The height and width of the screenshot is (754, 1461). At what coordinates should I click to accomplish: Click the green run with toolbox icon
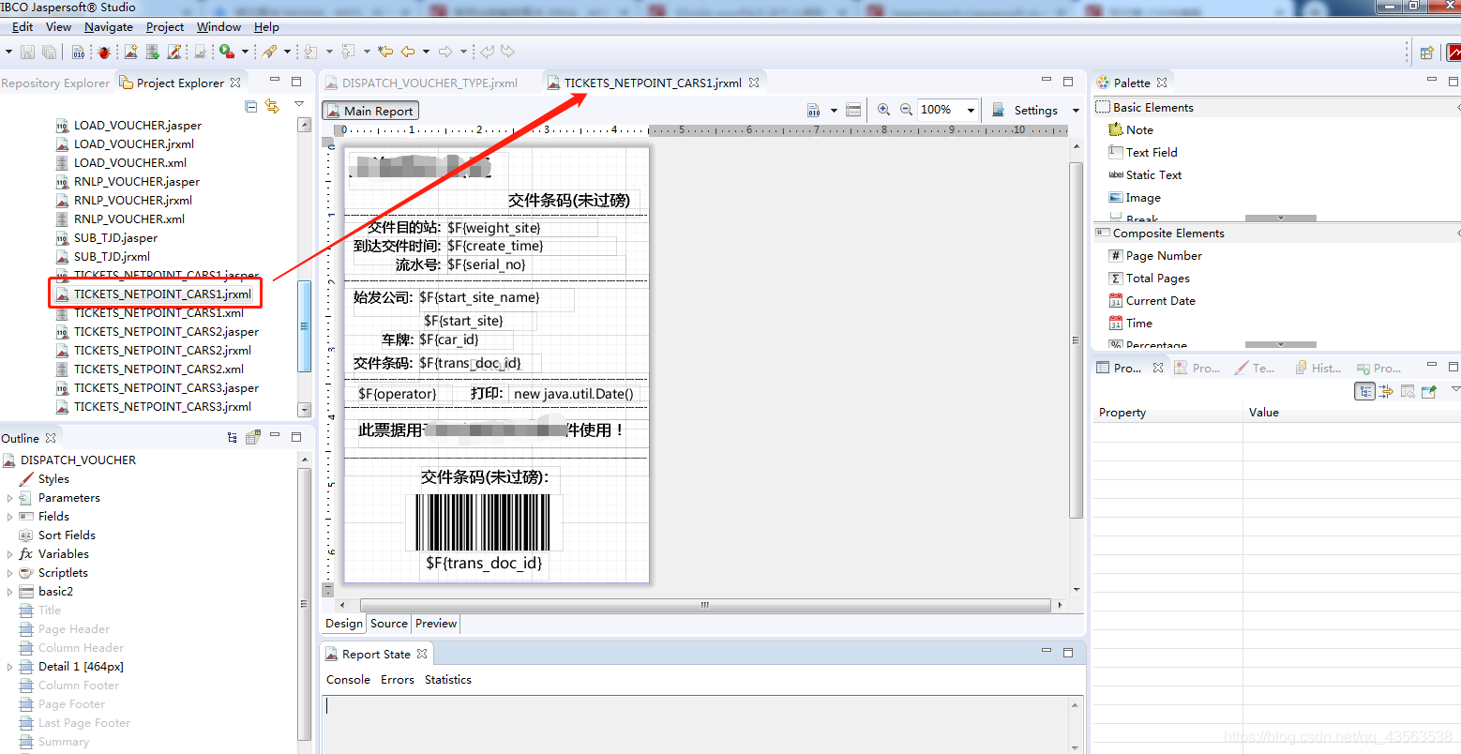[227, 52]
